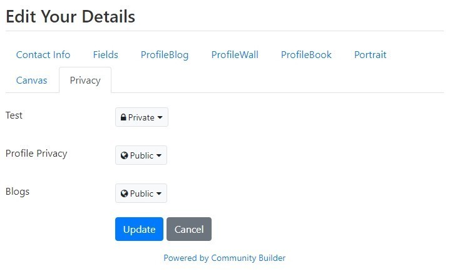Select the active Privacy tab
This screenshot has width=452, height=274.
click(85, 81)
